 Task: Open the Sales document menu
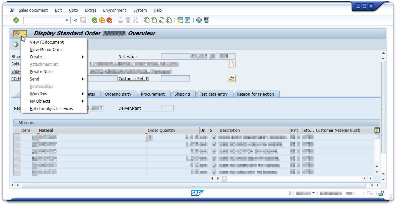pos(33,10)
